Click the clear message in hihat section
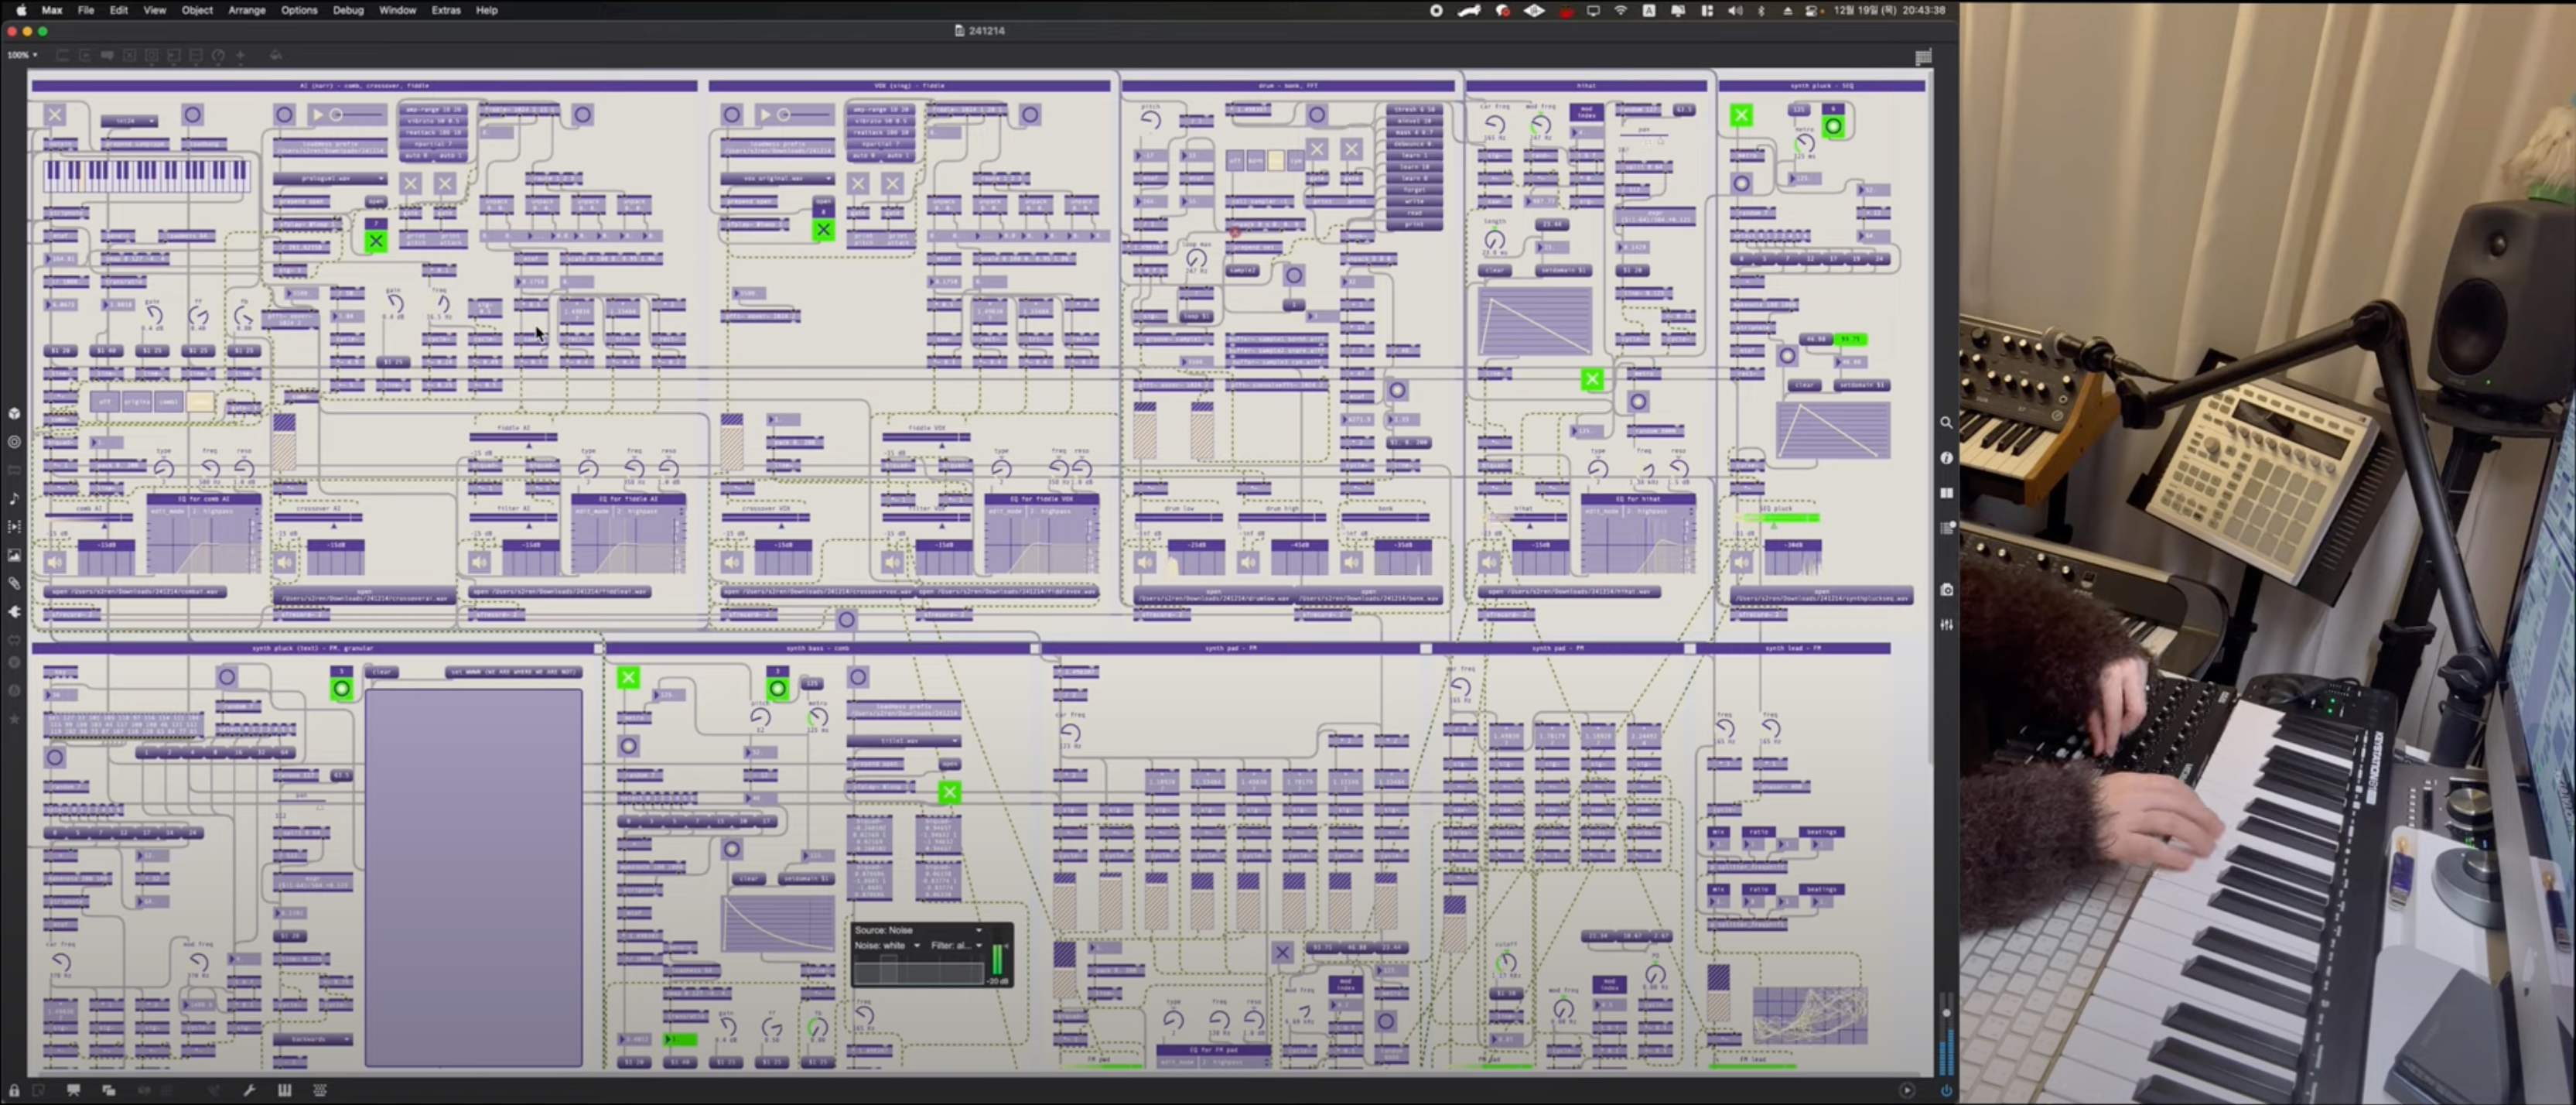This screenshot has width=2576, height=1105. click(x=1495, y=270)
